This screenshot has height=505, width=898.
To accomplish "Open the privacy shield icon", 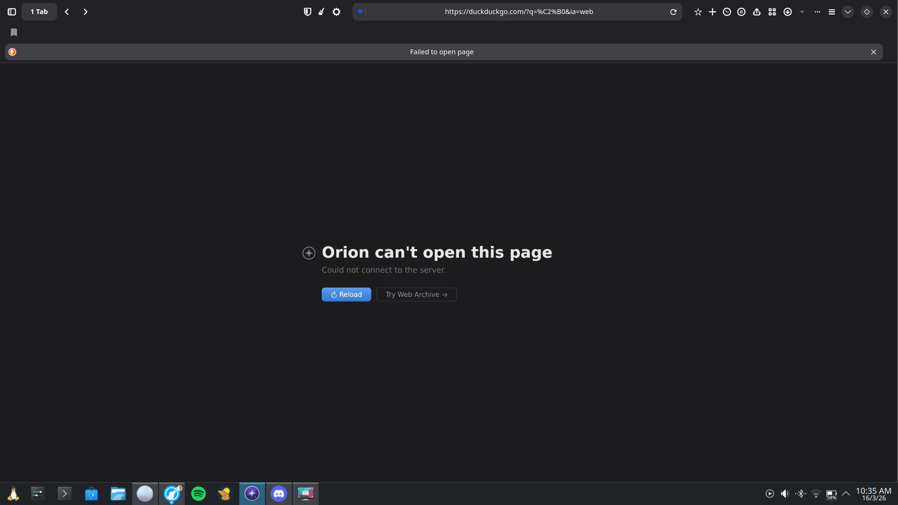I will coord(307,12).
